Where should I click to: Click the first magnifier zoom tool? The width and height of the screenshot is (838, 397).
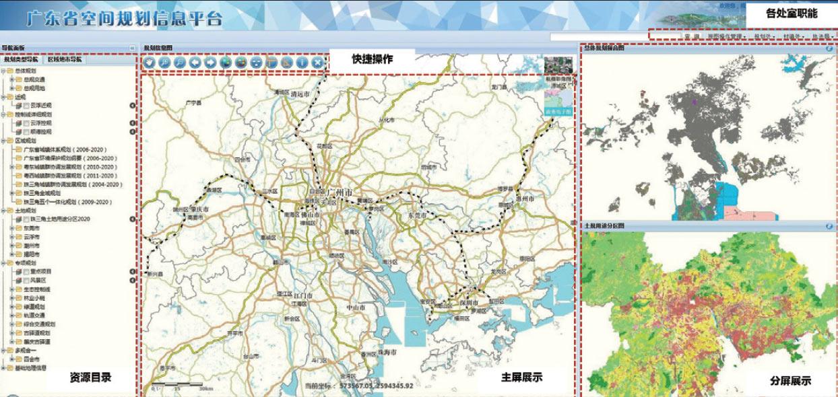(164, 62)
